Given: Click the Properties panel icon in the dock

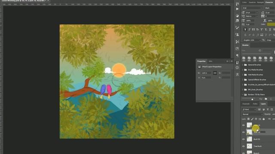Looking at the screenshot, I should click(237, 62).
